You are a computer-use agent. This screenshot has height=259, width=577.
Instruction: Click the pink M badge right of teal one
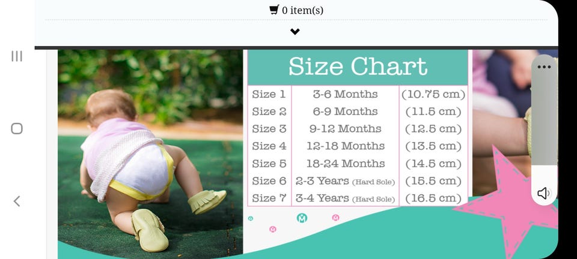[x=335, y=218]
